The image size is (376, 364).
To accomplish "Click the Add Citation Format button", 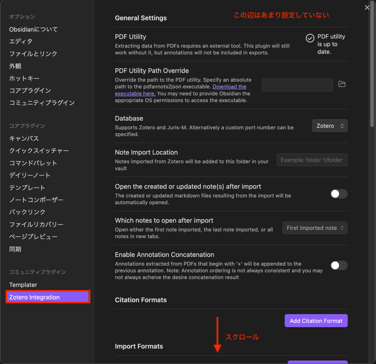I will click(x=316, y=321).
